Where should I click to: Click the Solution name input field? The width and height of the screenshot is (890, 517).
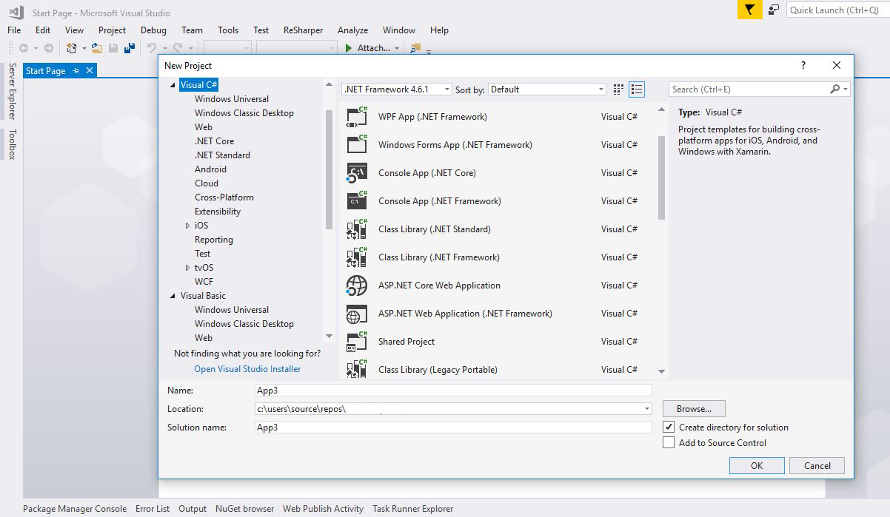tap(453, 428)
